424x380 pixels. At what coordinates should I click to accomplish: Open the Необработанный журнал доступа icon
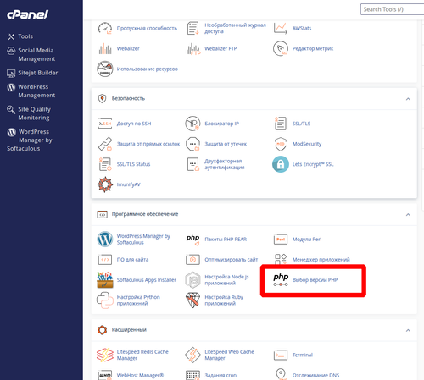tap(193, 28)
